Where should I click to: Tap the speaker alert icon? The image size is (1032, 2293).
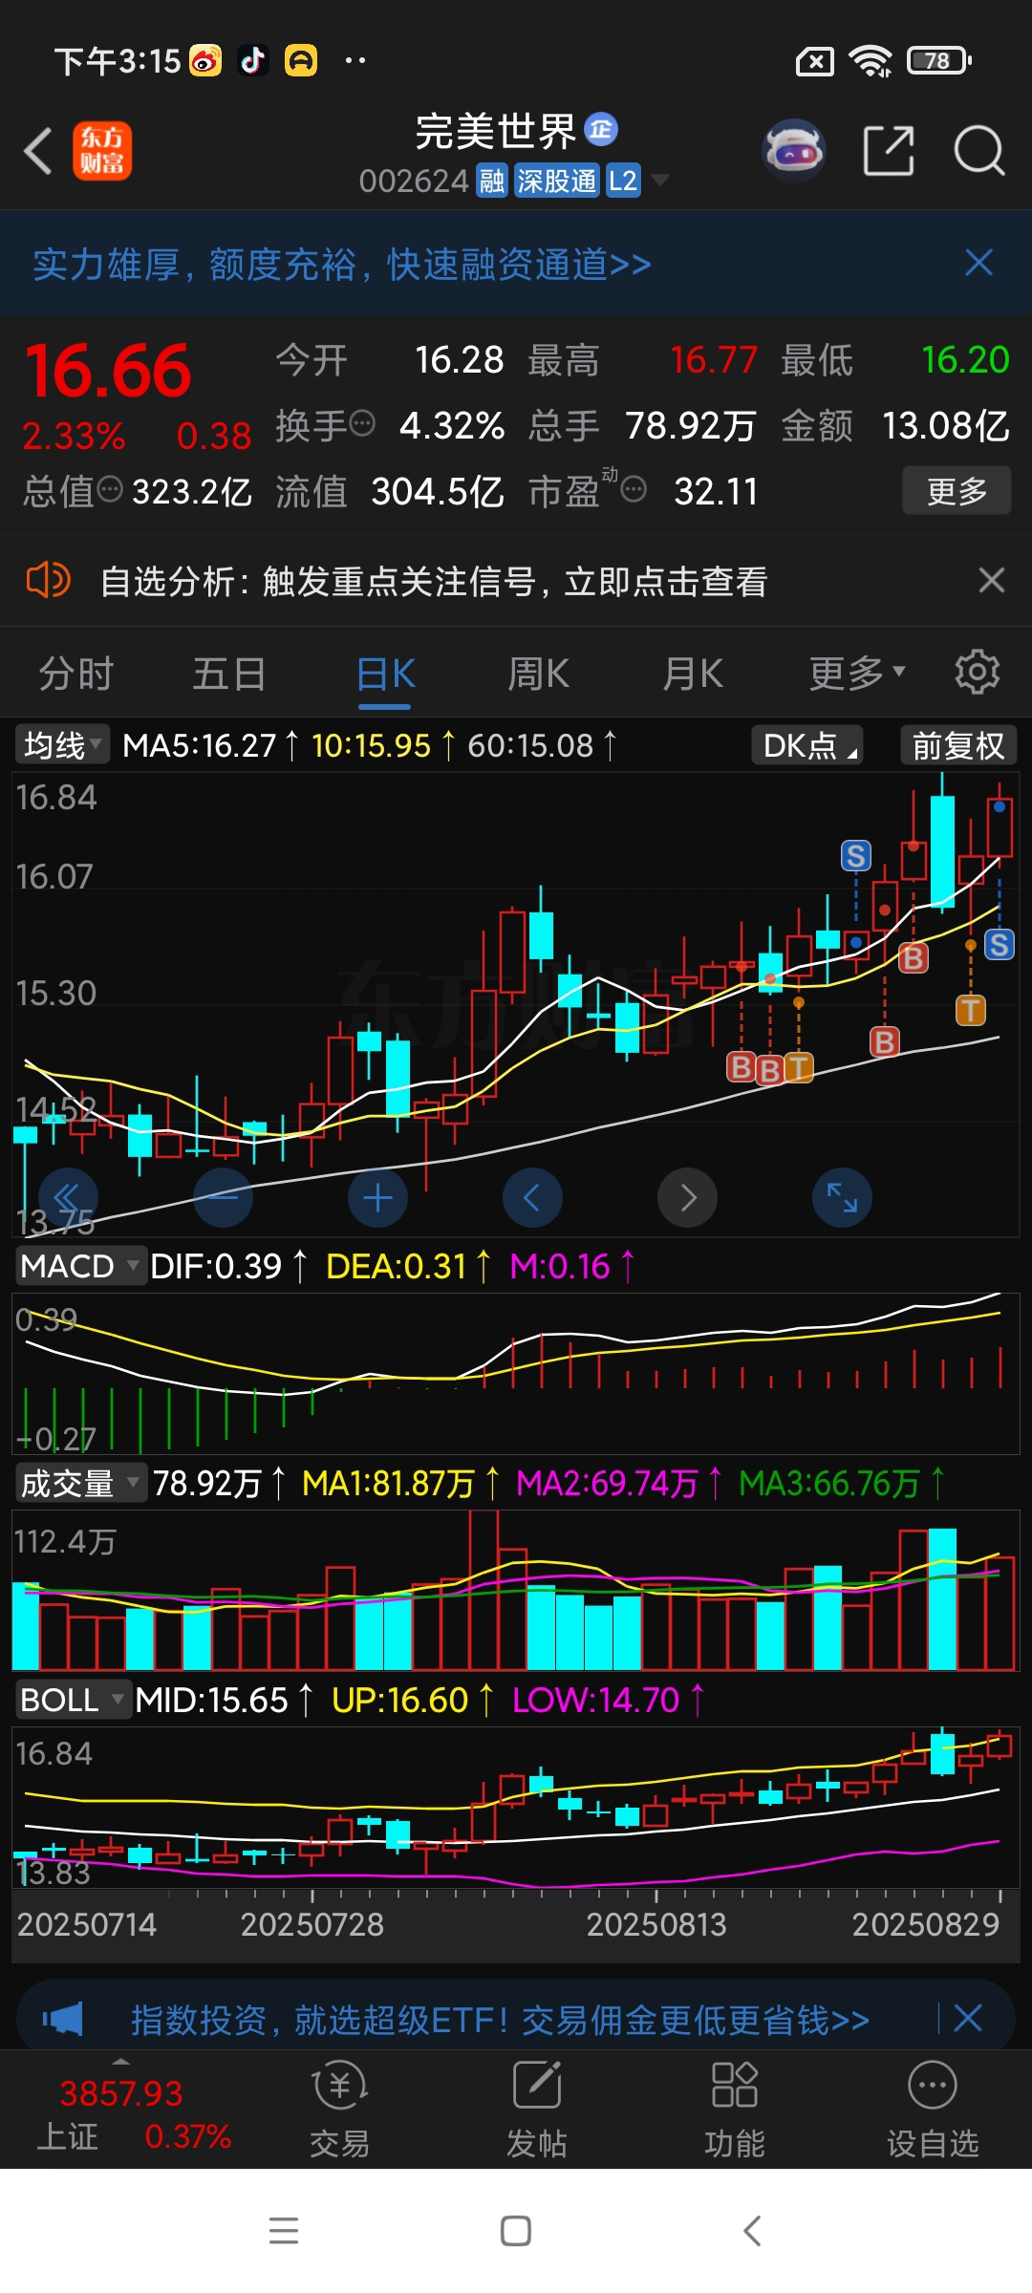pos(48,580)
